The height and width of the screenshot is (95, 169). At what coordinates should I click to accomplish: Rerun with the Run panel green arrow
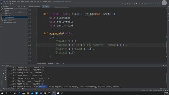3,68
